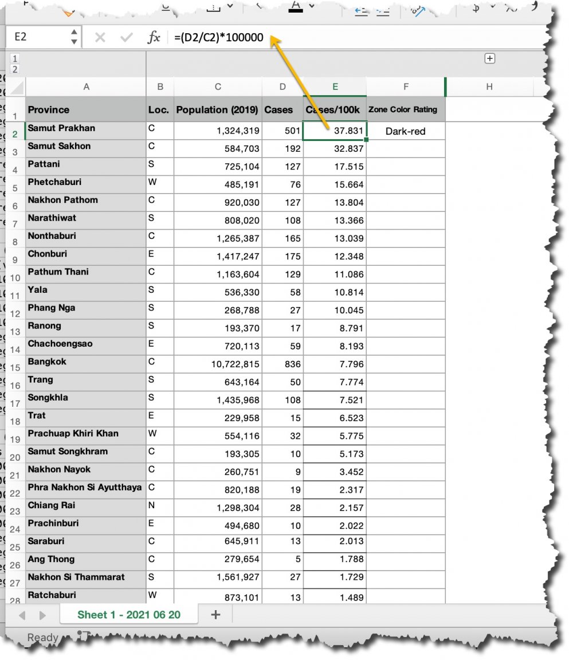Select the Loc. cell E for Chonburi
The height and width of the screenshot is (660, 569).
(x=160, y=256)
